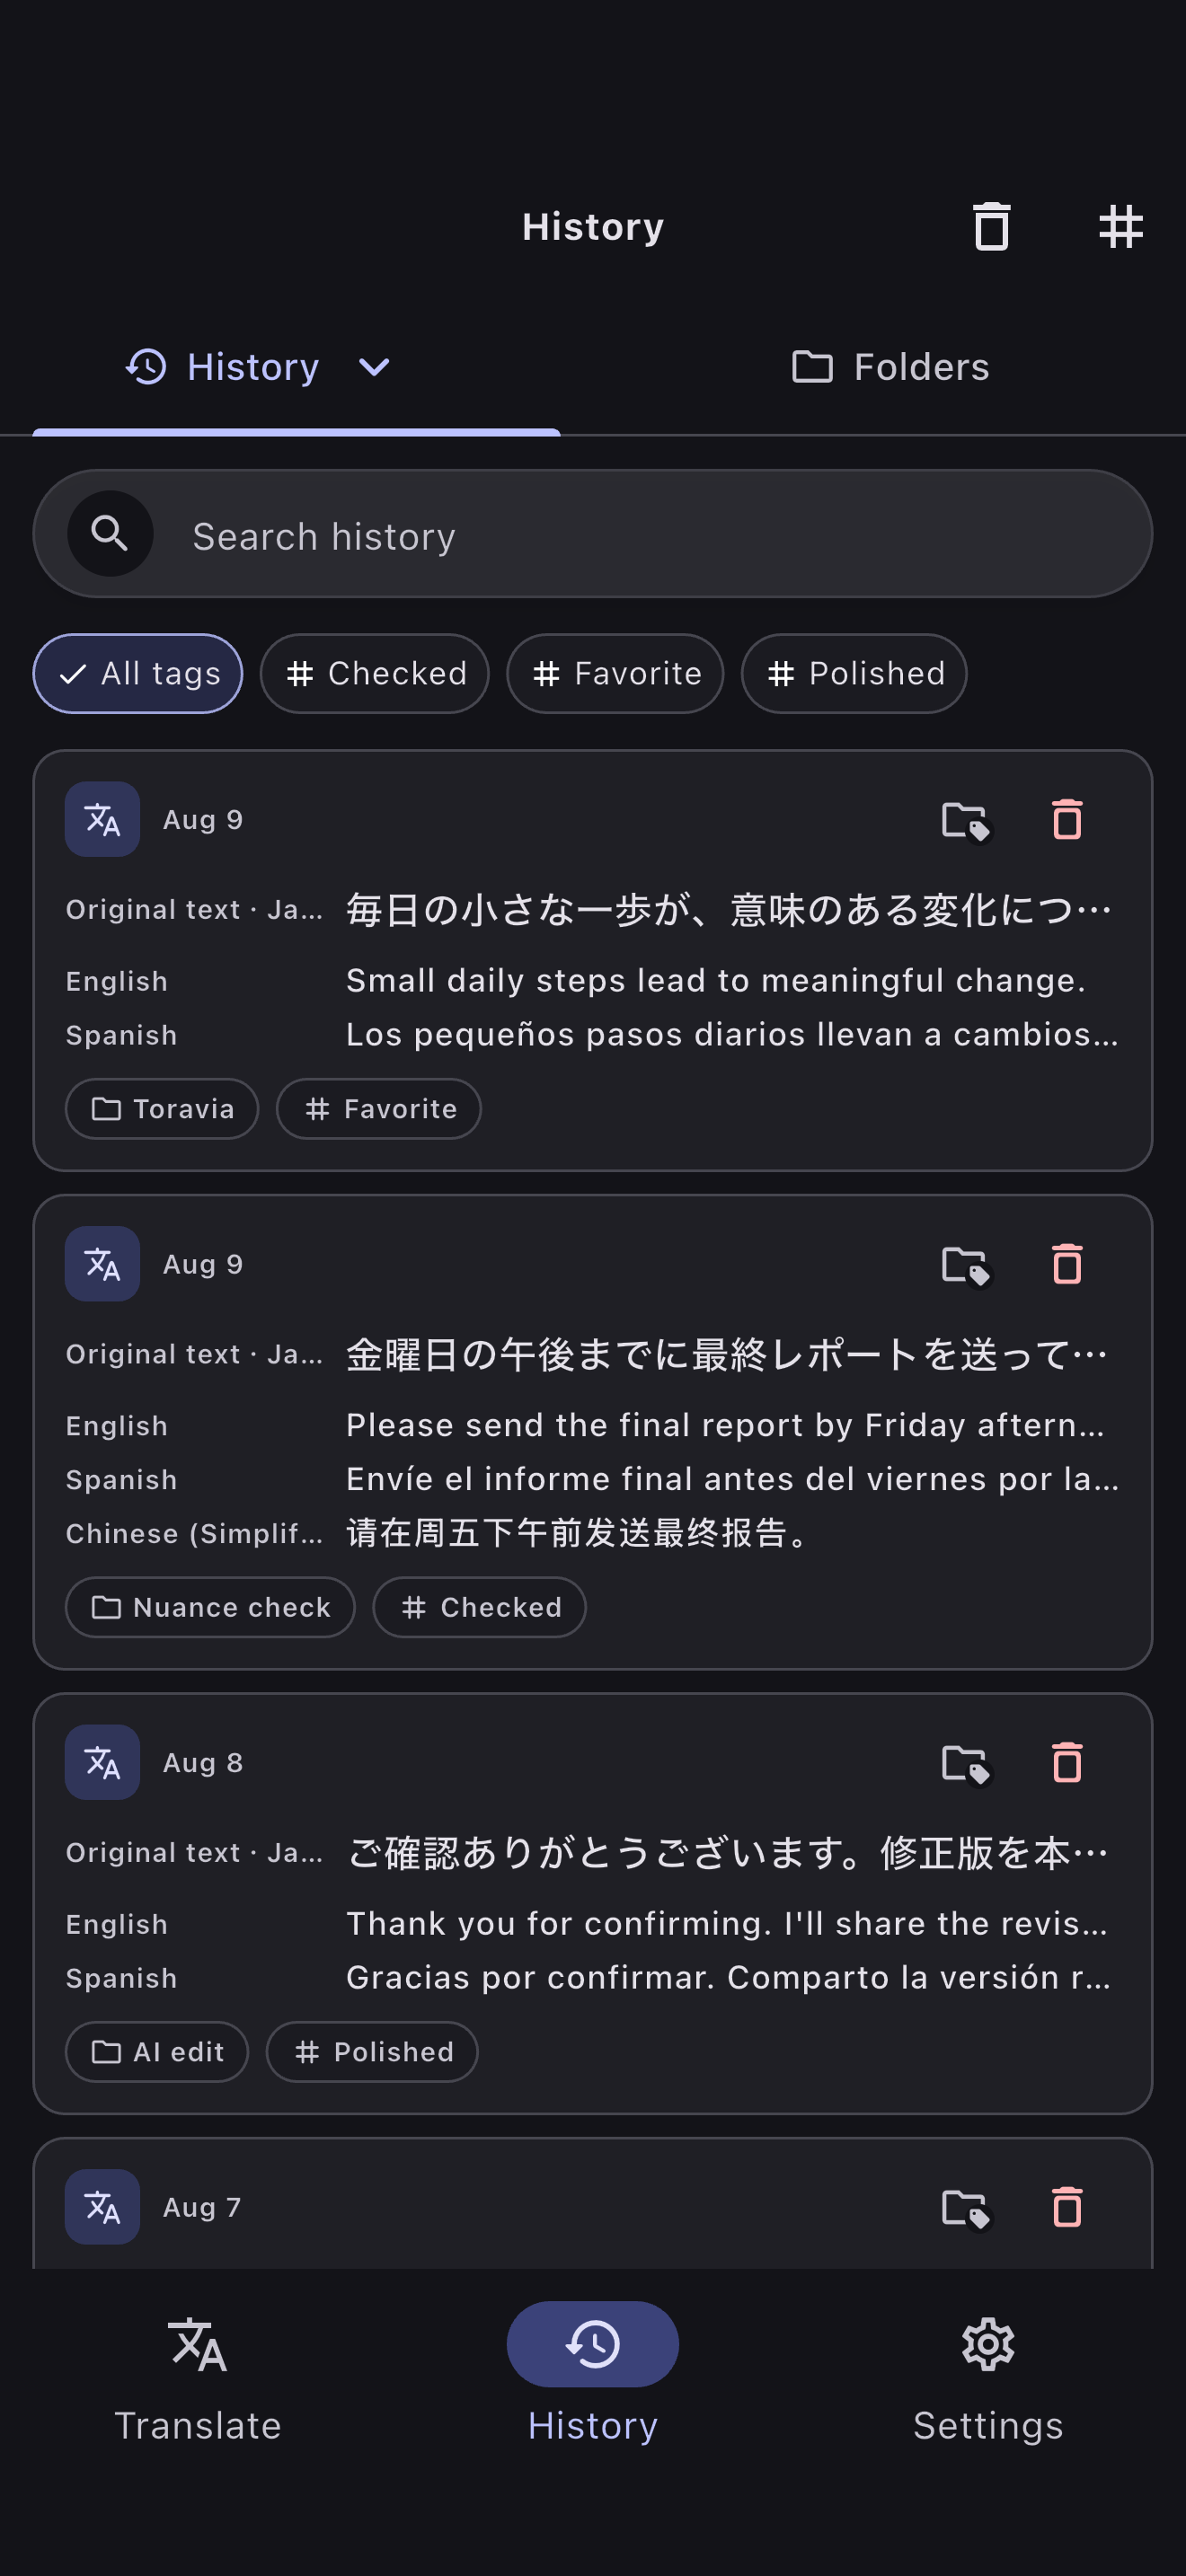Click the search magnifier icon
The width and height of the screenshot is (1186, 2576).
[110, 534]
